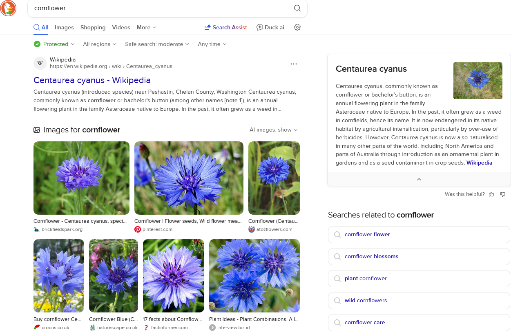Click the 'Buy cornflower Ce...' image caption
Viewport: 511px width, 332px height.
58,319
